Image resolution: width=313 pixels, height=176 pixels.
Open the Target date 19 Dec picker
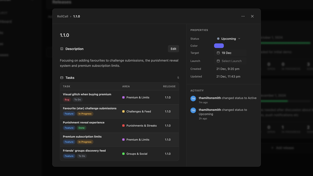click(230, 53)
